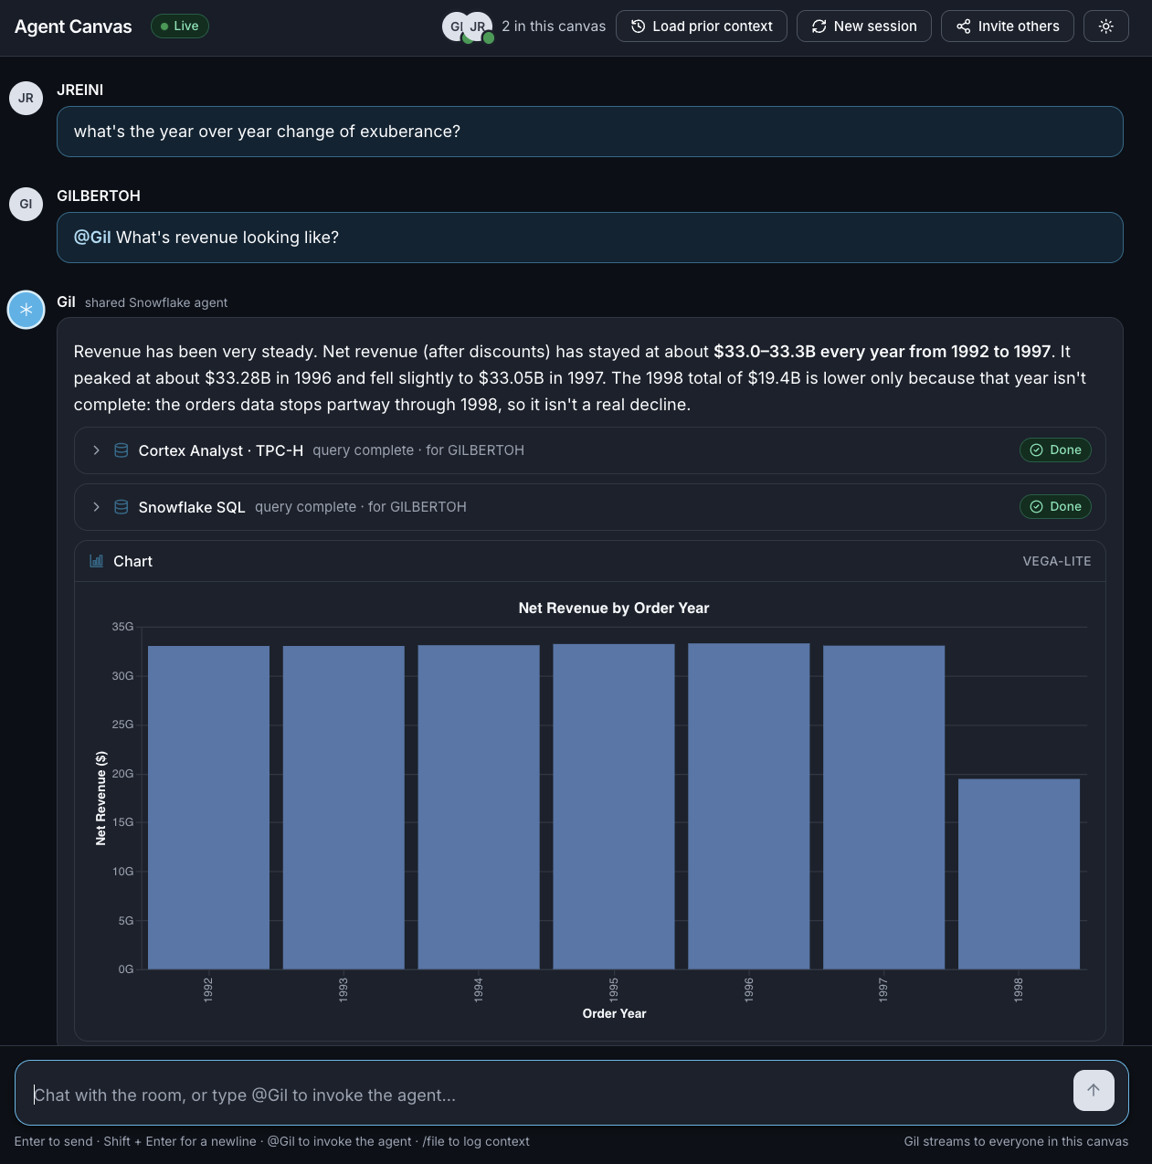Click the GI avatar beside GILBERTOH message

point(26,204)
